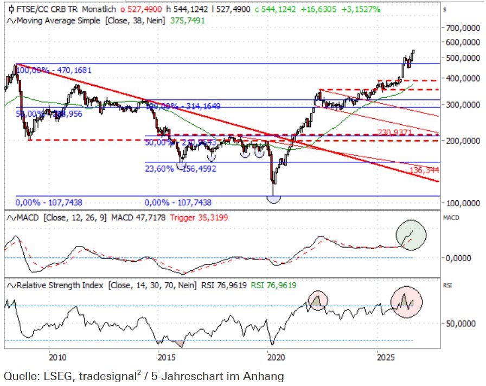Click the MACD 47,7178 reading
The image size is (486, 386).
(138, 218)
